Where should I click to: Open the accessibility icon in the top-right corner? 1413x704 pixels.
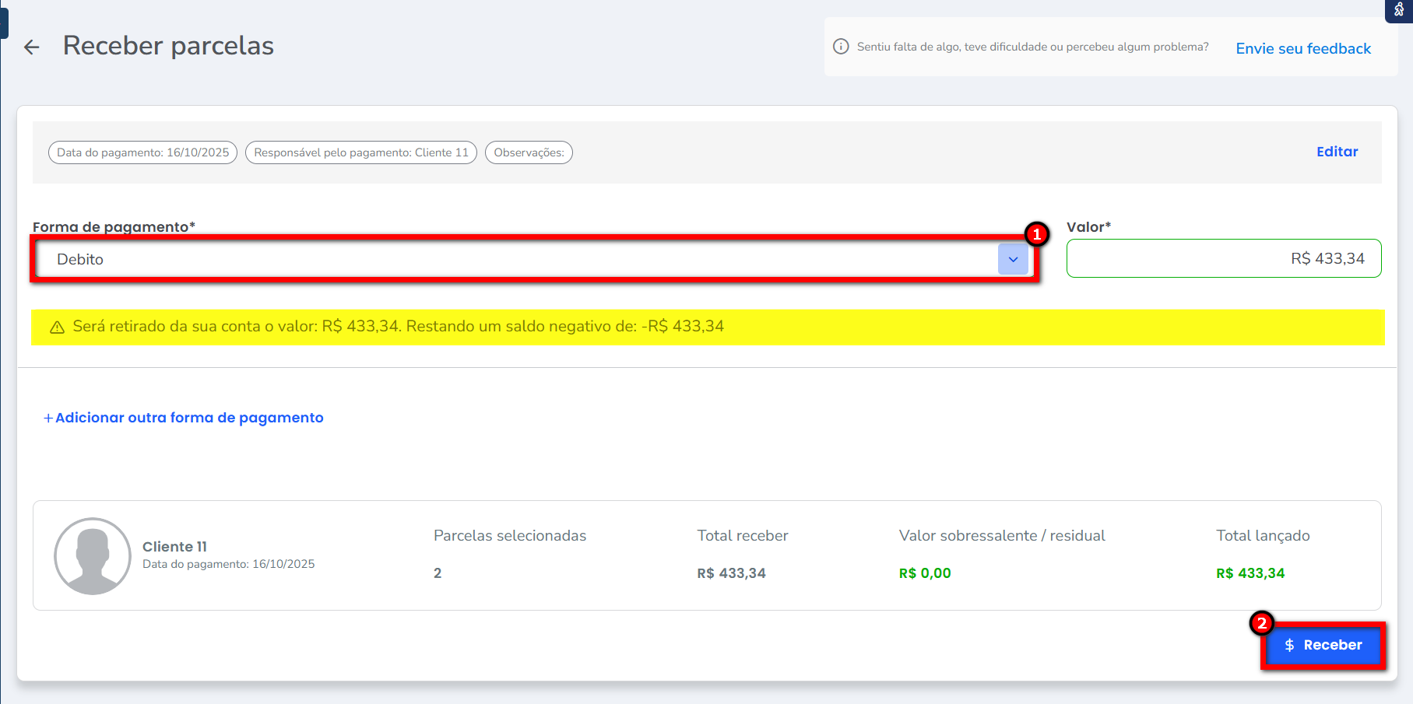tap(1399, 9)
